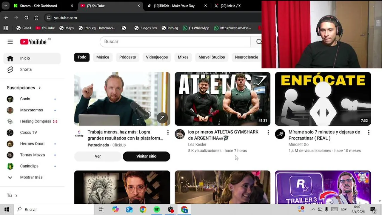
Task: Open options for the Mírame solo 7 minutos video
Action: [x=369, y=132]
